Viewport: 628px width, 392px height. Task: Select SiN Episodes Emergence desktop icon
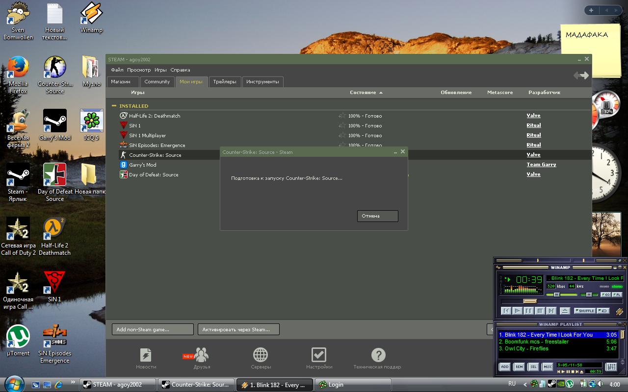pyautogui.click(x=55, y=344)
